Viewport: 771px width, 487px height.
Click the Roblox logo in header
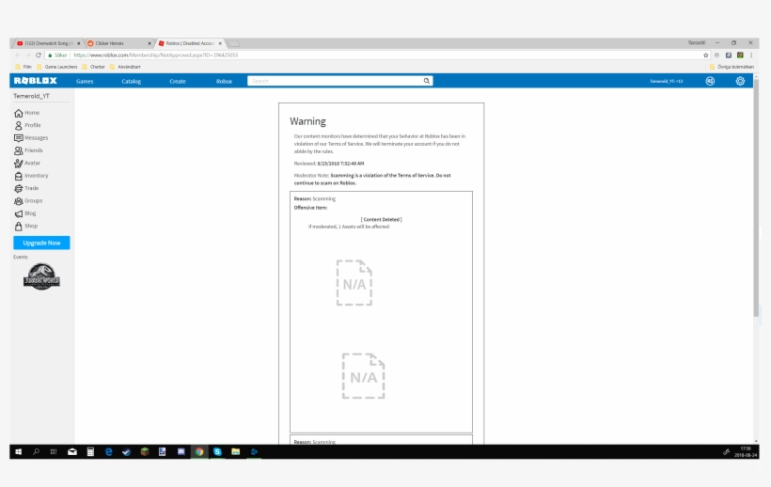(36, 81)
